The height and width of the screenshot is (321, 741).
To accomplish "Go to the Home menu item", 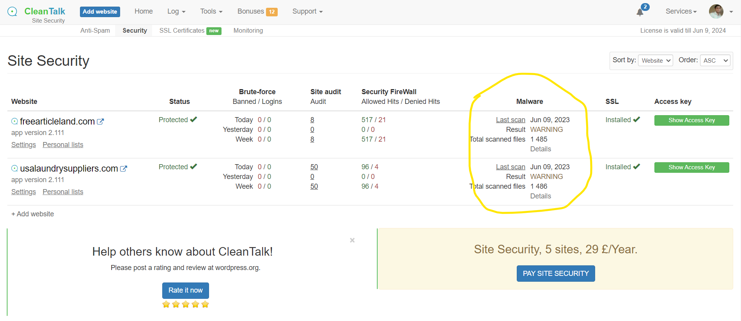I will pos(144,11).
